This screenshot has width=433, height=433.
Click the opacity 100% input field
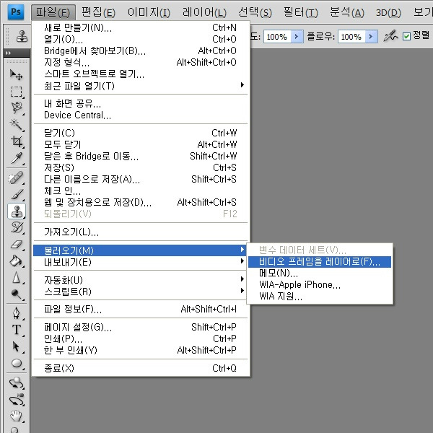click(277, 37)
